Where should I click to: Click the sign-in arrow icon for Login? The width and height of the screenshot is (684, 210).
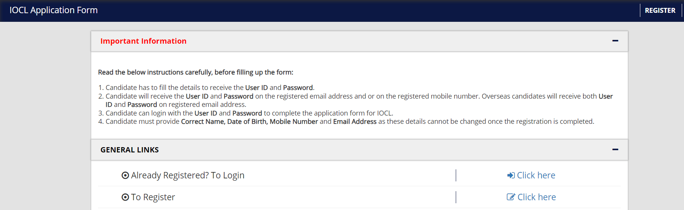(511, 175)
